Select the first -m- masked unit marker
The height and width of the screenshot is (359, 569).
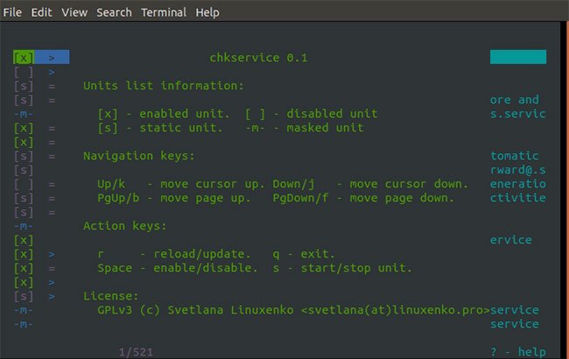[24, 114]
